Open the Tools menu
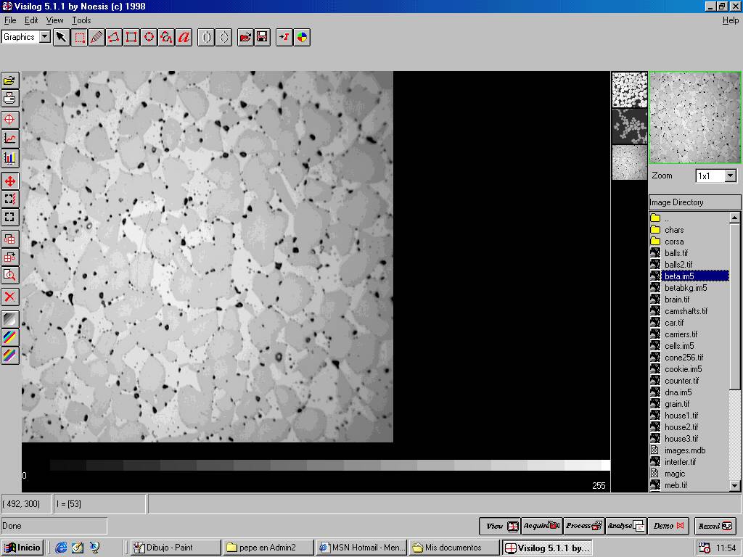The height and width of the screenshot is (557, 743). [81, 20]
